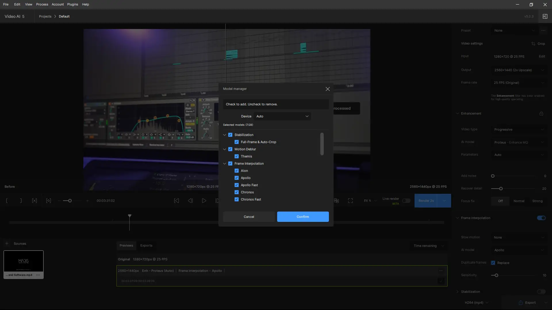Switch to the Exports tab
This screenshot has height=310, width=552.
tap(146, 245)
